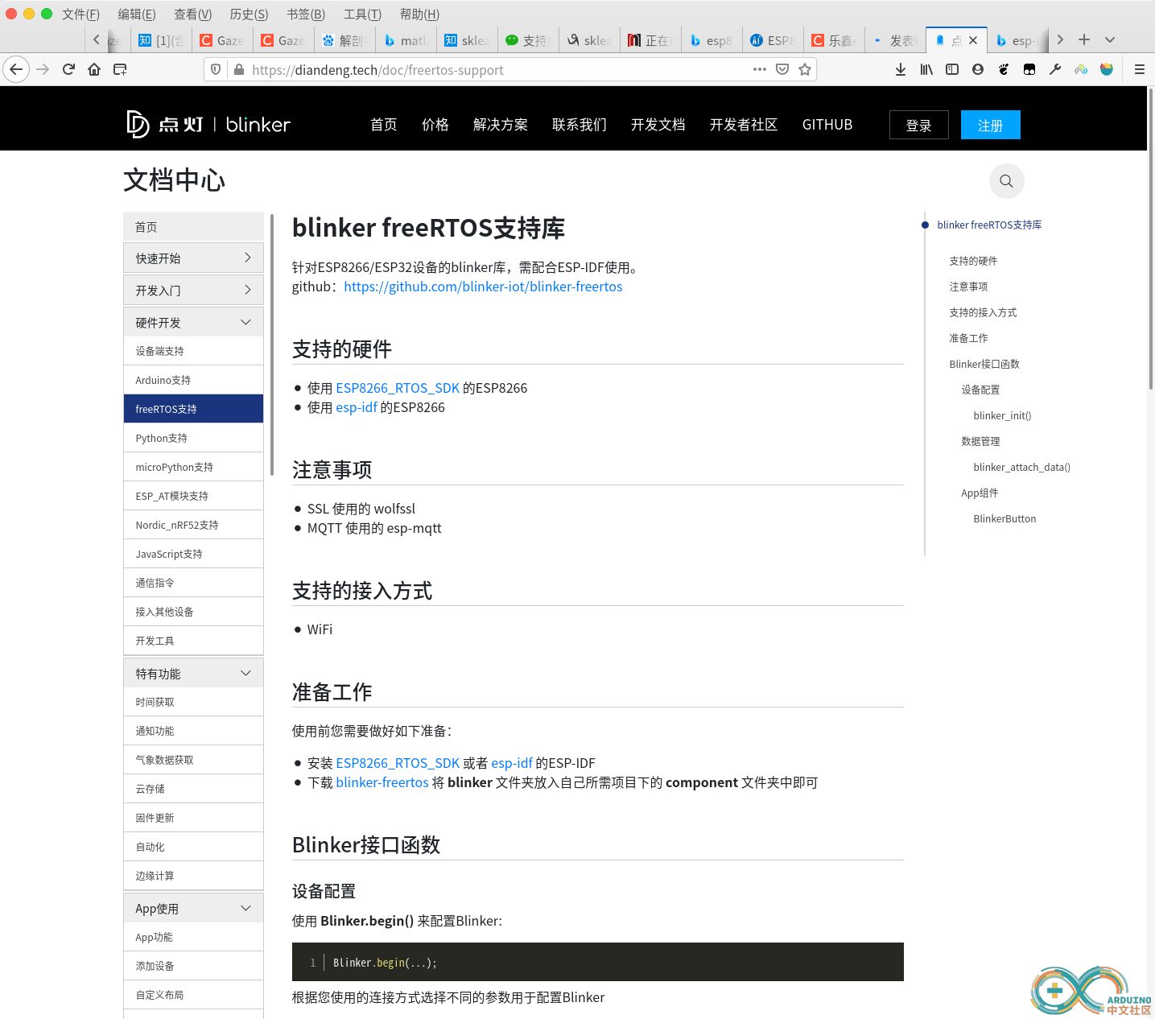Open 首页 item in docs sidebar
Image resolution: width=1155 pixels, height=1019 pixels.
click(x=193, y=227)
